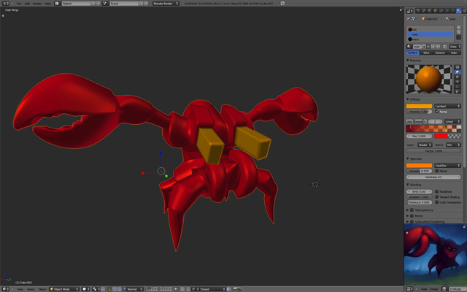Collapse the Preview panel
The height and width of the screenshot is (292, 467).
[x=414, y=60]
